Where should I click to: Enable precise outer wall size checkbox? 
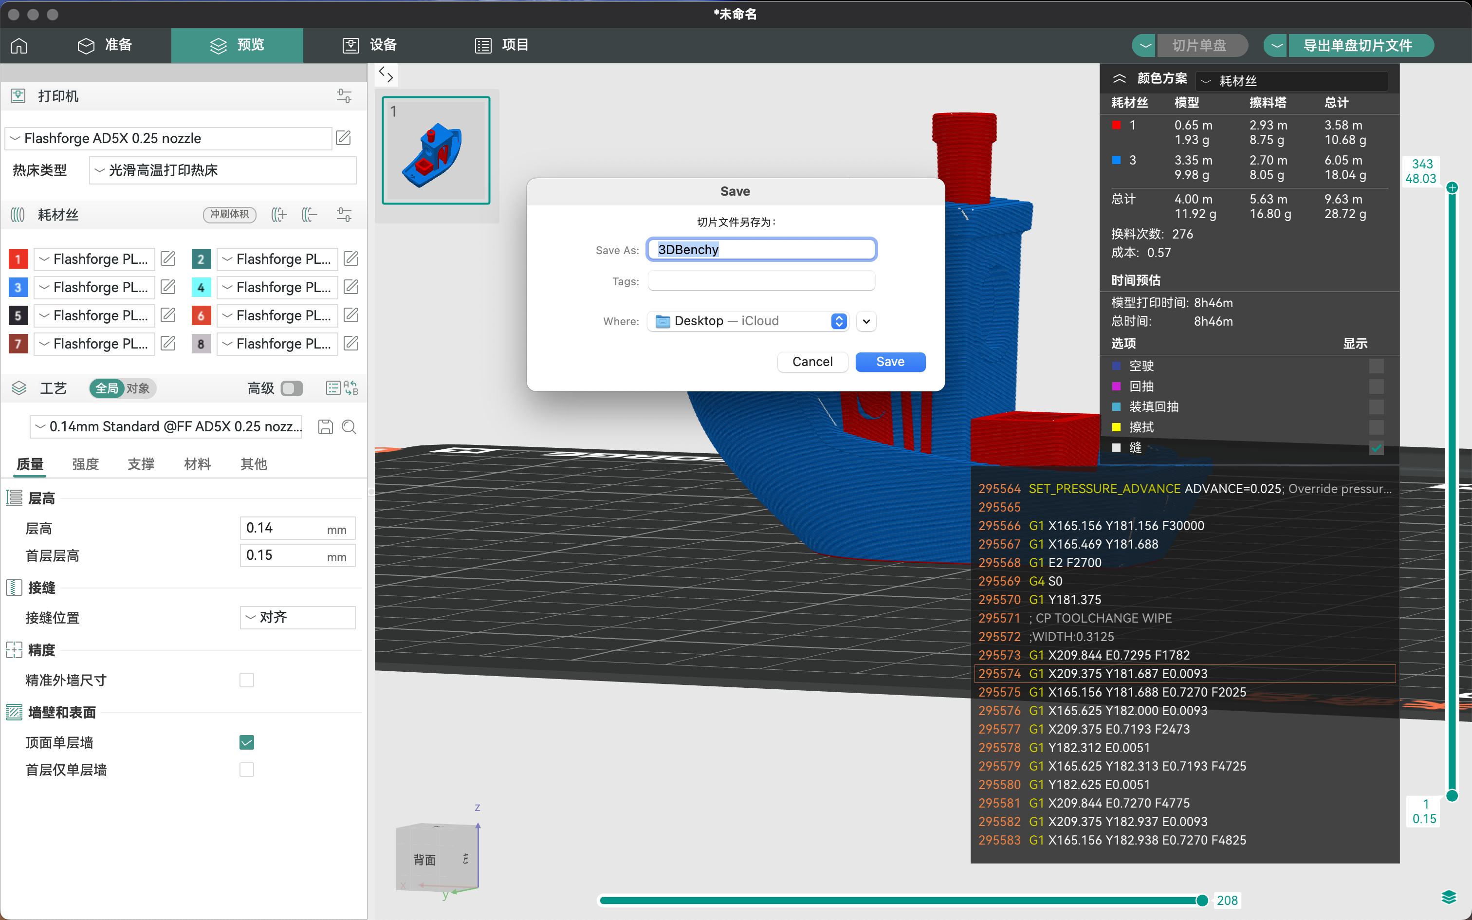[246, 680]
